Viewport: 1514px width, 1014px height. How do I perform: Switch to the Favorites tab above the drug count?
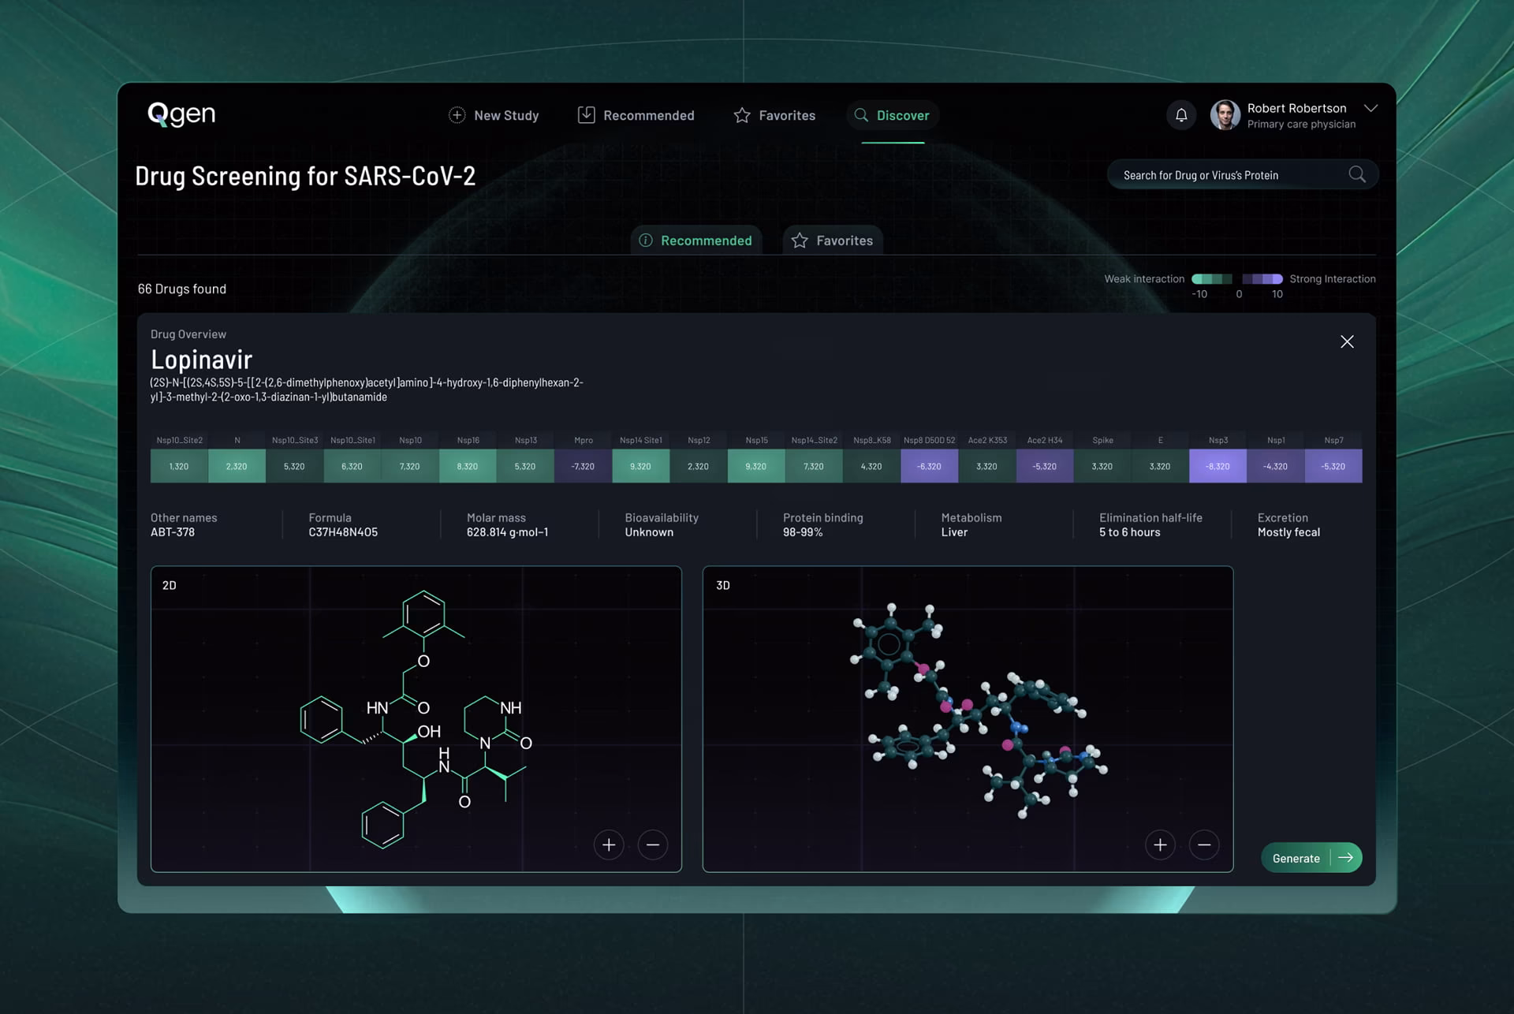pyautogui.click(x=833, y=240)
